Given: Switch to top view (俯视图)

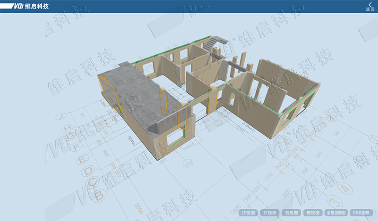Looking at the screenshot, I should pyautogui.click(x=313, y=213).
